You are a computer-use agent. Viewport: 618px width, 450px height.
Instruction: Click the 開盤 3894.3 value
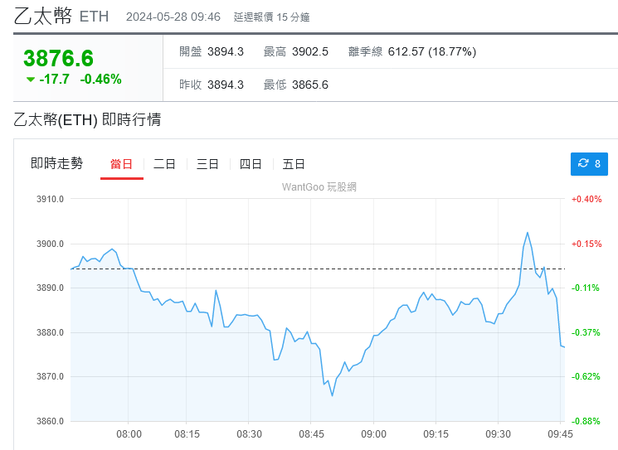point(225,51)
